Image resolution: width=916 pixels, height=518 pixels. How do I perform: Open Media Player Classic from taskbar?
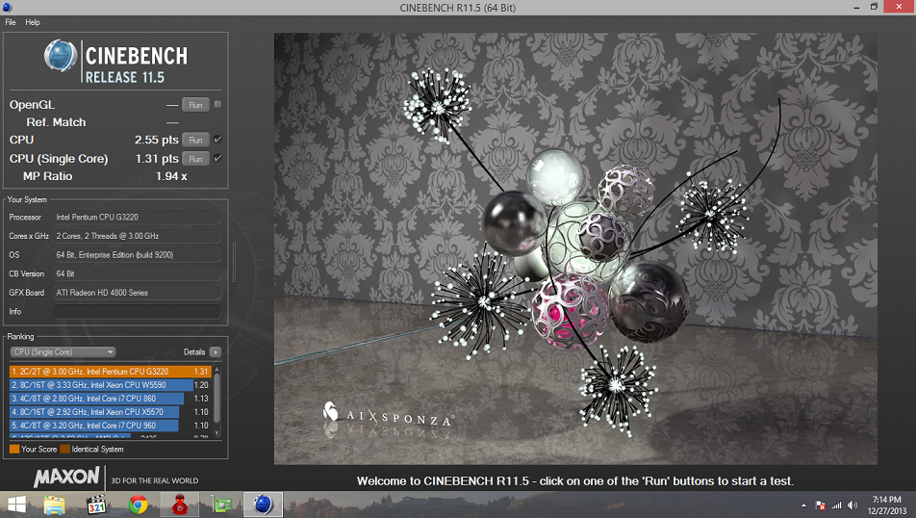[x=96, y=505]
